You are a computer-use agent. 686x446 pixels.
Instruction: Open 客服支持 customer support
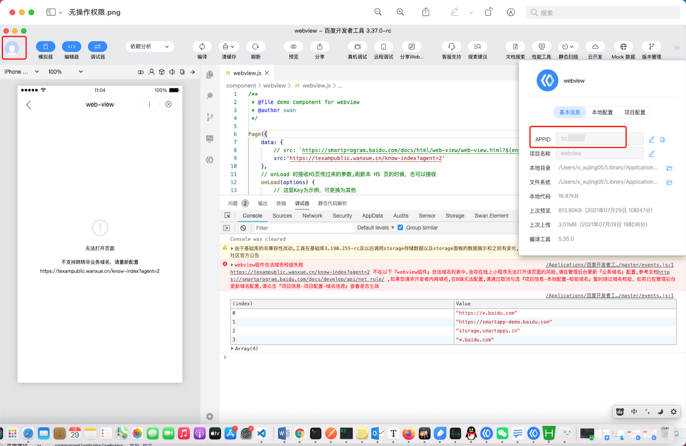pos(452,47)
